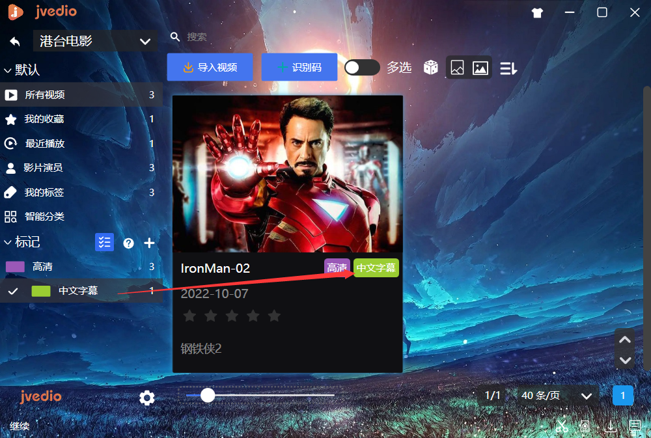Click the blue checklist manage-marks icon
The width and height of the screenshot is (651, 438).
click(x=105, y=242)
